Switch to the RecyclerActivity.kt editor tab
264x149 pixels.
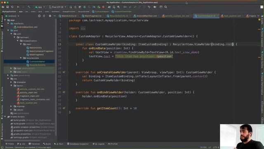119,16
